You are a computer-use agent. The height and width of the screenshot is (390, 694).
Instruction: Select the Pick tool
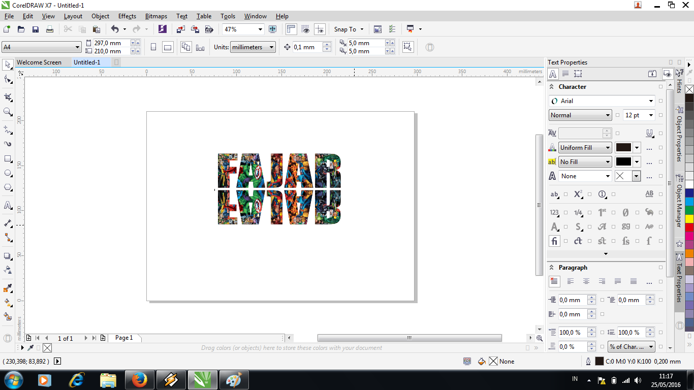tap(7, 64)
